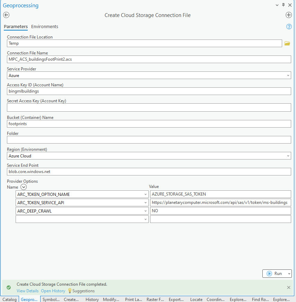The width and height of the screenshot is (296, 302).
Task: Open the Service Provider dropdown showing Azure
Action: (x=288, y=75)
